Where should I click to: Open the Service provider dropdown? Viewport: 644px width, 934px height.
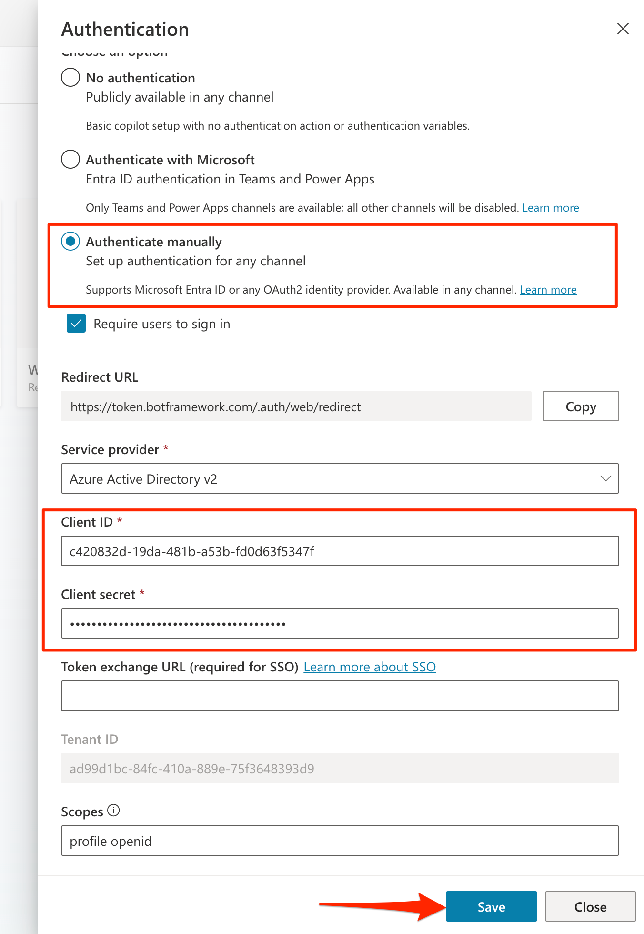pyautogui.click(x=340, y=479)
